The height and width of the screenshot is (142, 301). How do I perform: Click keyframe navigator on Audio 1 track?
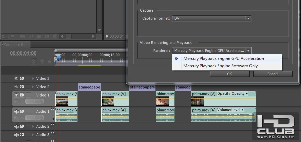[35, 118]
